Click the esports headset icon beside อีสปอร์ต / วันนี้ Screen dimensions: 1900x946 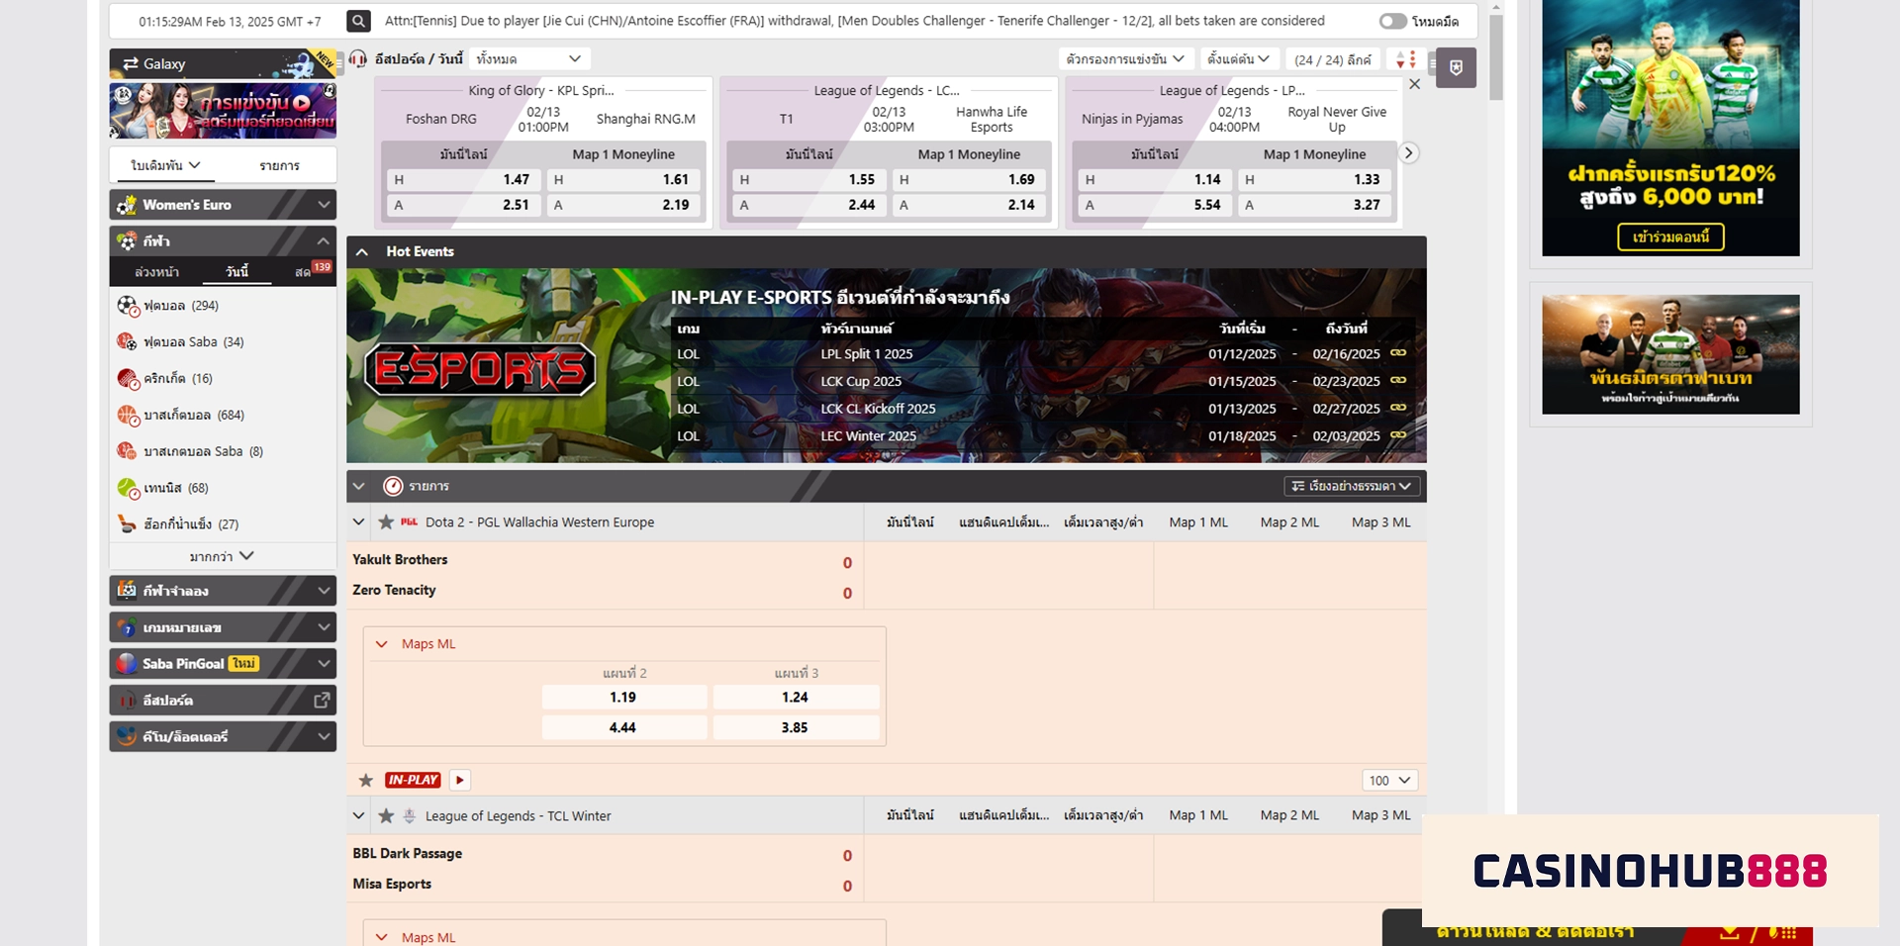pos(358,59)
